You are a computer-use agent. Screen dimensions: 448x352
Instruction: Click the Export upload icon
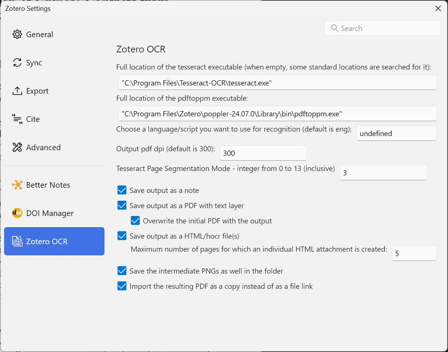(17, 91)
